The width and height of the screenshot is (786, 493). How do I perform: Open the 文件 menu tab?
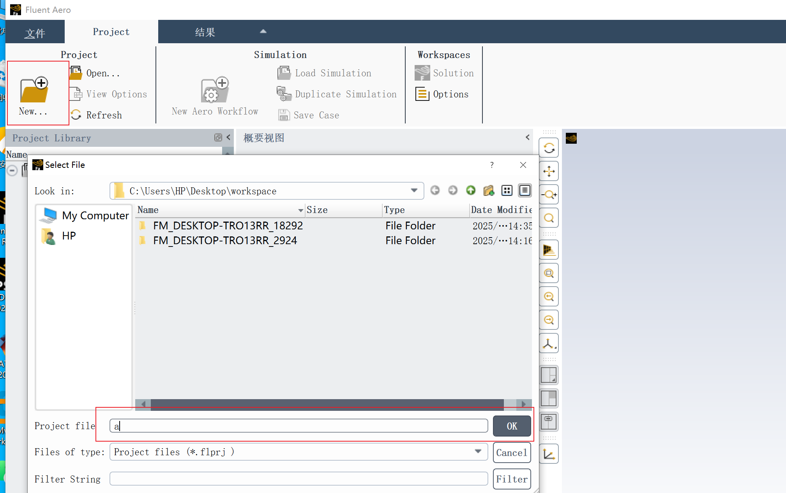point(35,33)
